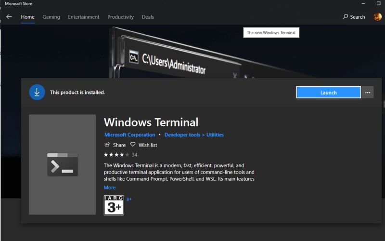Screen dimensions: 385x241
Task: Switch to the Gaming tab
Action: (x=51, y=17)
